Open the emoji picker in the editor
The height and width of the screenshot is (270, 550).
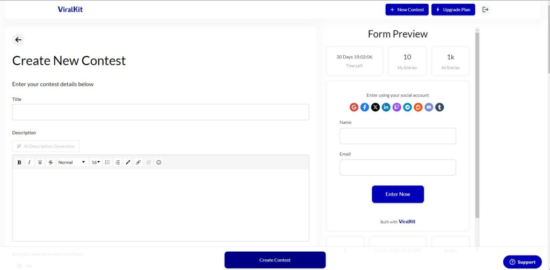pos(159,162)
